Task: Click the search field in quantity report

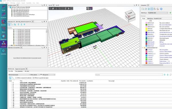Action: 129,75
